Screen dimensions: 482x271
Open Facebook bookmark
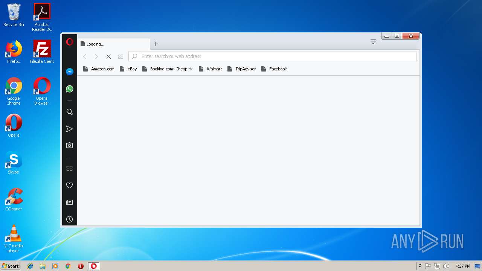pos(274,69)
